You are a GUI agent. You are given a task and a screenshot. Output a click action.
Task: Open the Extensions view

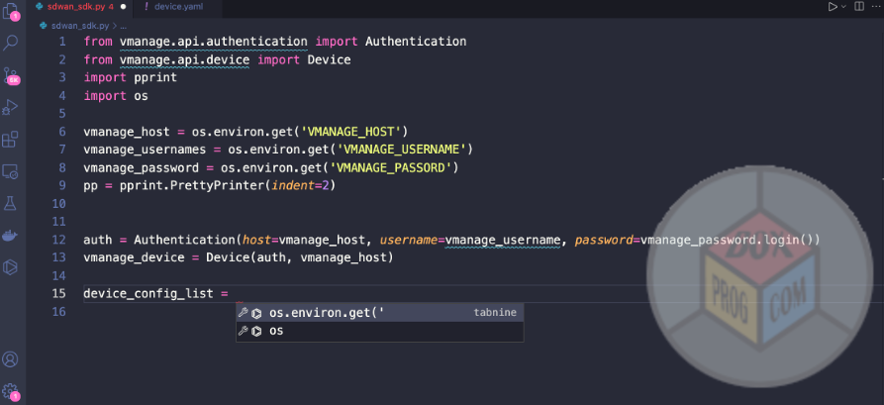(x=12, y=140)
